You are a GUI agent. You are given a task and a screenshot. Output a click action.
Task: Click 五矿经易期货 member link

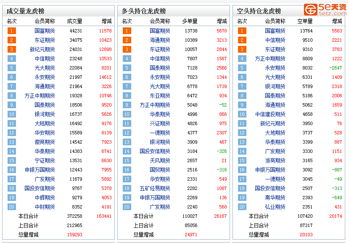[155, 188]
